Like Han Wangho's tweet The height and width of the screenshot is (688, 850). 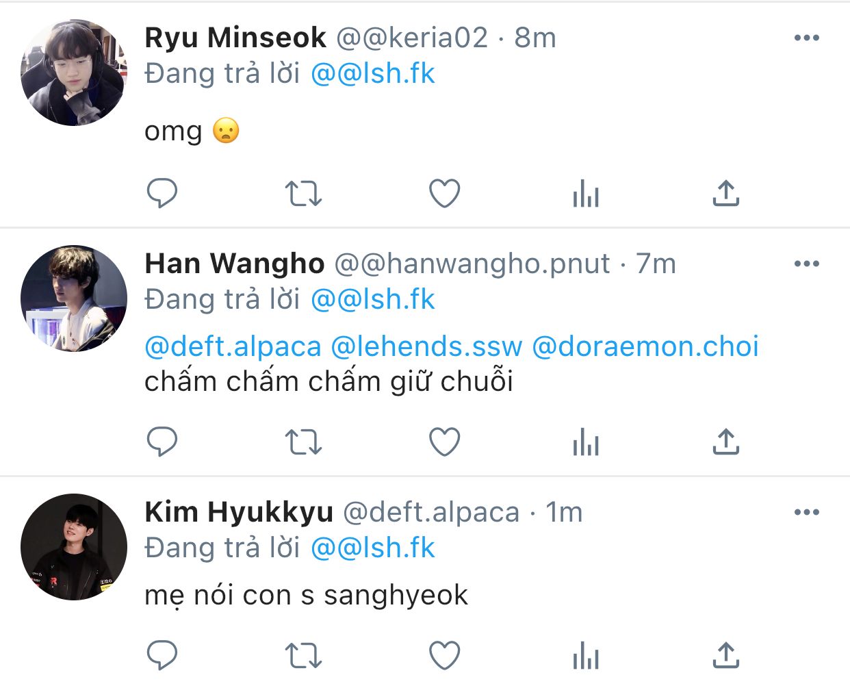(x=444, y=442)
